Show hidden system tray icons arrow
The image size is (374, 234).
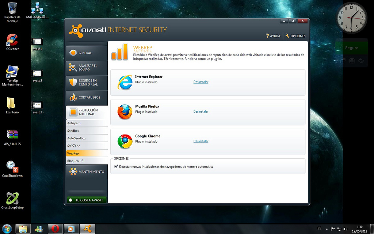327,229
